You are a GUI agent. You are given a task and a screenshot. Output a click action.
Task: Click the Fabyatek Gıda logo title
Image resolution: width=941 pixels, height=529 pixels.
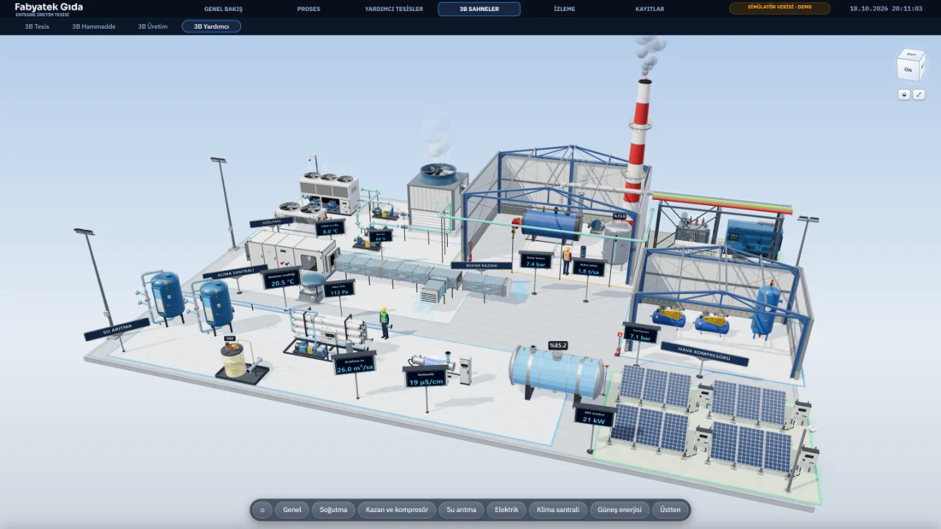49,7
